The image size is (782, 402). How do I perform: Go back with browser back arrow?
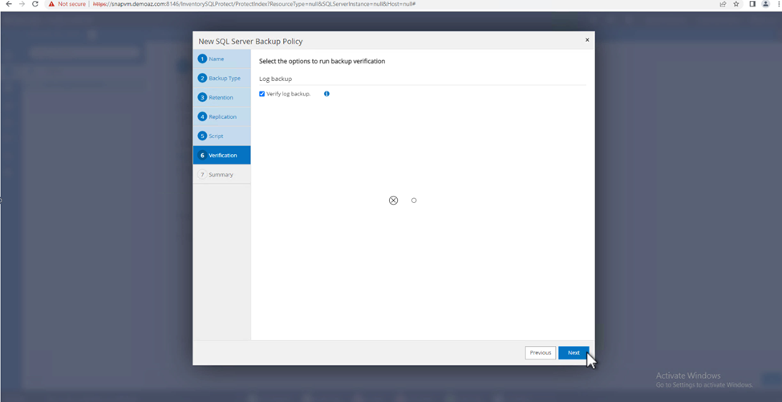9,3
